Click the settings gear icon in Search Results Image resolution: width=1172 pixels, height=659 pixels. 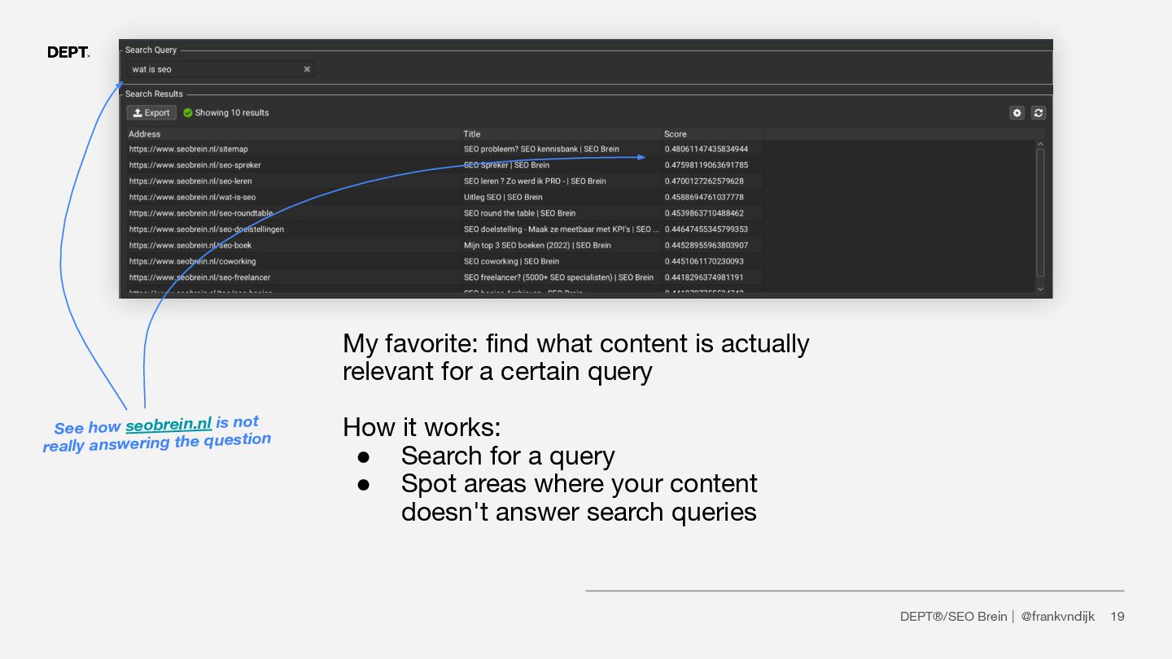point(1017,113)
